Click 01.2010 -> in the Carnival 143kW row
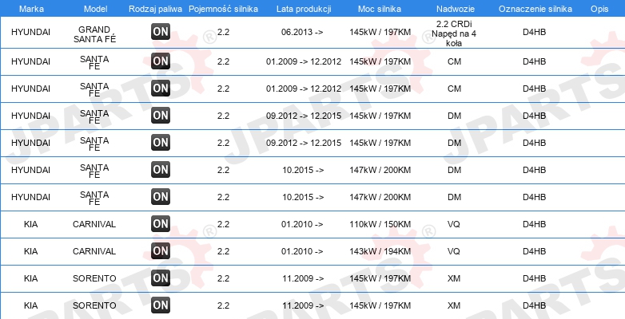Image resolution: width=625 pixels, height=319 pixels. click(302, 251)
